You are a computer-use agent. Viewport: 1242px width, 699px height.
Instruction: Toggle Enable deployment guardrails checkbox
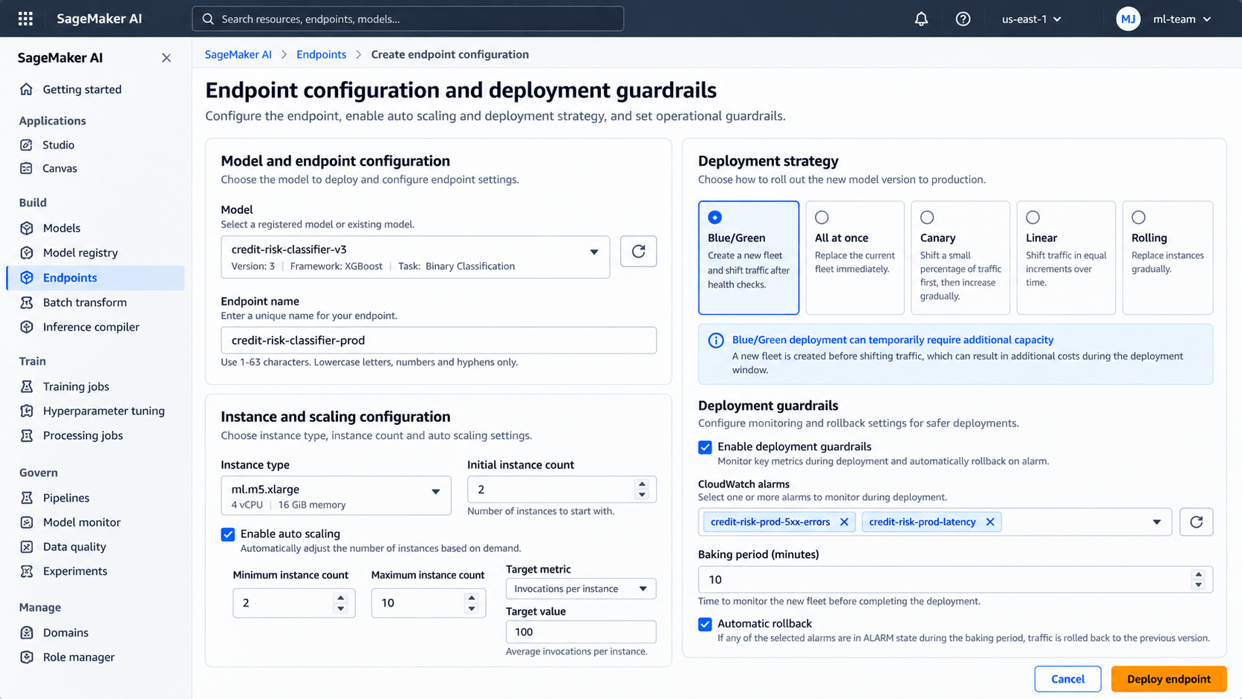tap(705, 447)
